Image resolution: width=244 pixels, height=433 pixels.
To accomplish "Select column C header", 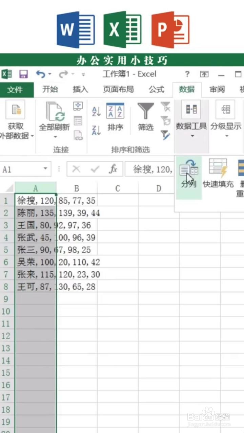I will 118,188.
